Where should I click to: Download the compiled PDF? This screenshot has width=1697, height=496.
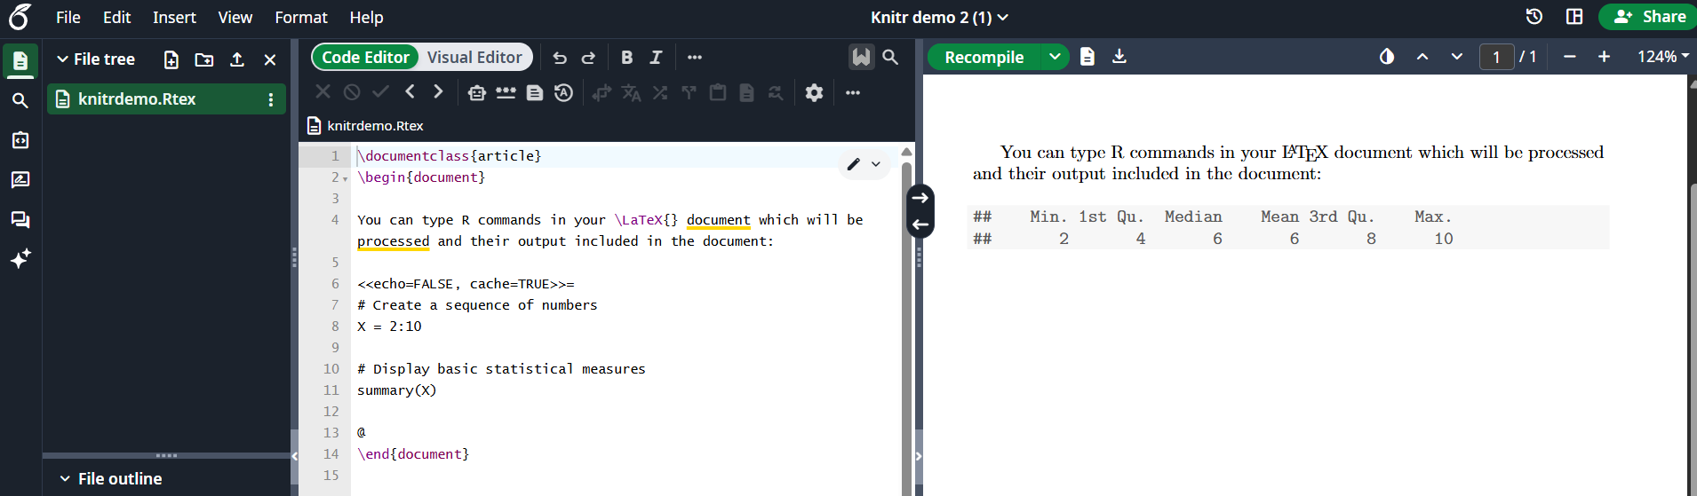1119,57
